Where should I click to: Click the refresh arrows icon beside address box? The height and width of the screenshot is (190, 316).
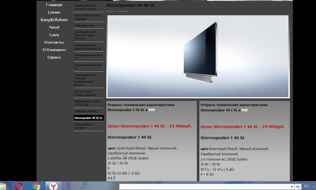pyautogui.click(x=298, y=187)
